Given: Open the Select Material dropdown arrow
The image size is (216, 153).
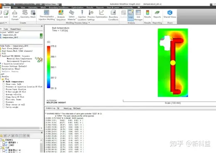Looking at the screenshot, I should 76,18.
